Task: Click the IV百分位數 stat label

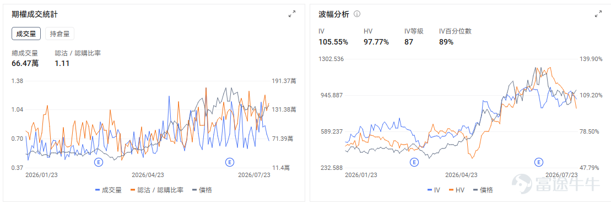Action: (x=455, y=31)
